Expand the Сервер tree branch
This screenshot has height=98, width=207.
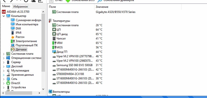point(4,62)
